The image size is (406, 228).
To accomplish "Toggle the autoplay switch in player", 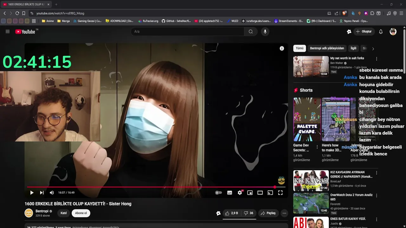I will click(x=219, y=193).
